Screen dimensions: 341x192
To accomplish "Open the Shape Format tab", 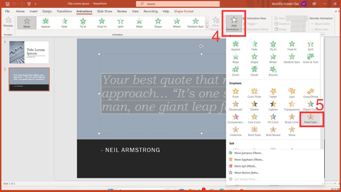I will pyautogui.click(x=184, y=11).
